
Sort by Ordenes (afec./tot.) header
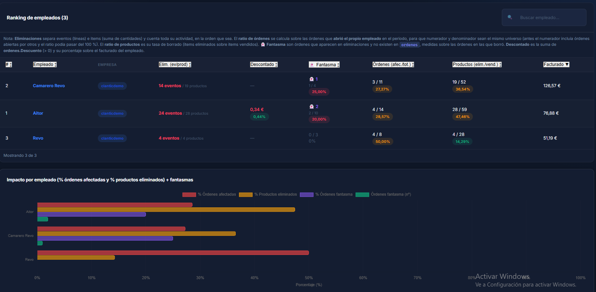[393, 64]
